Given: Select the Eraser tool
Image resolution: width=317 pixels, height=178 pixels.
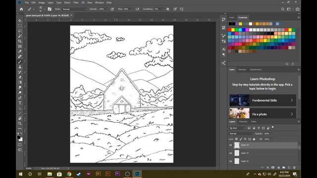Looking at the screenshot, I should 20,77.
